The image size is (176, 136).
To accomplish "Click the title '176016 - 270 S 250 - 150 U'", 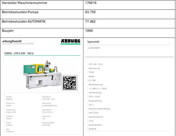I will (x=19, y=53).
